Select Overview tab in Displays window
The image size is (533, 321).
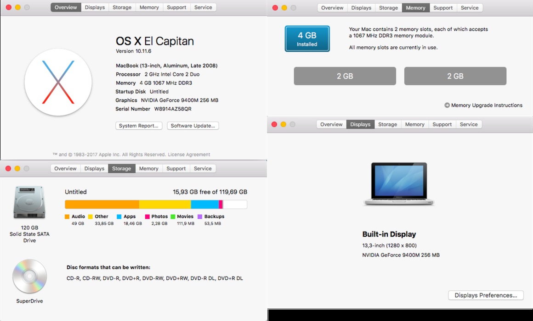tap(331, 125)
